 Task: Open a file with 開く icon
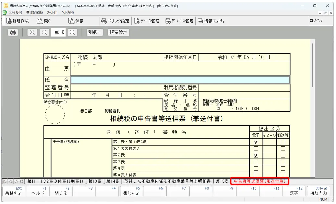tap(44, 21)
